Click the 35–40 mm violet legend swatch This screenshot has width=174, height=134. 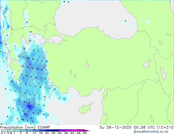coord(68,130)
